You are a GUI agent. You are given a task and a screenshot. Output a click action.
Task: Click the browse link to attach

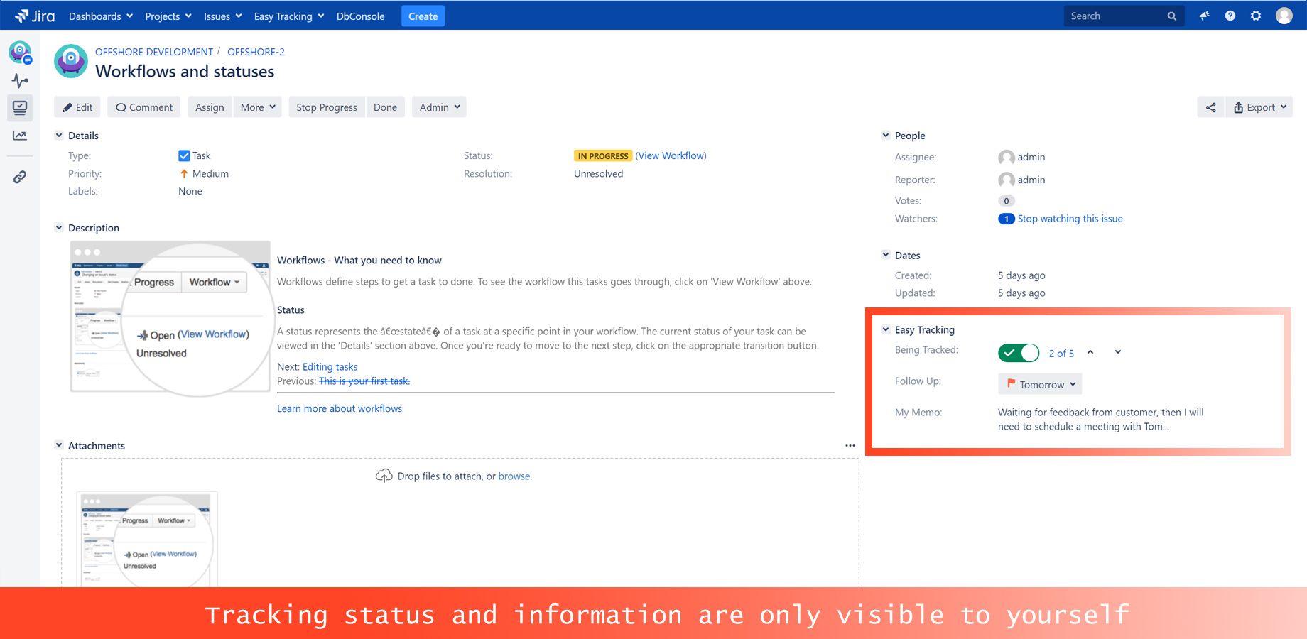(514, 476)
